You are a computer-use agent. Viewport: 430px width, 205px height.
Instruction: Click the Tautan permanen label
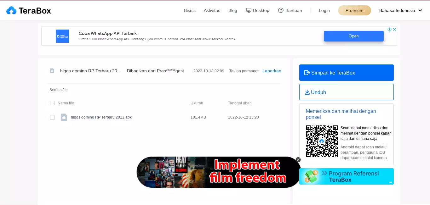(x=244, y=71)
